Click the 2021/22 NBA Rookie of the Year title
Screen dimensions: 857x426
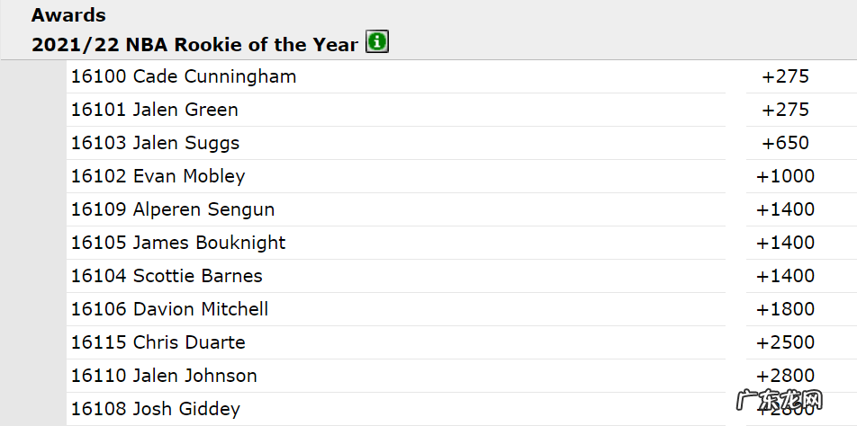[x=194, y=44]
